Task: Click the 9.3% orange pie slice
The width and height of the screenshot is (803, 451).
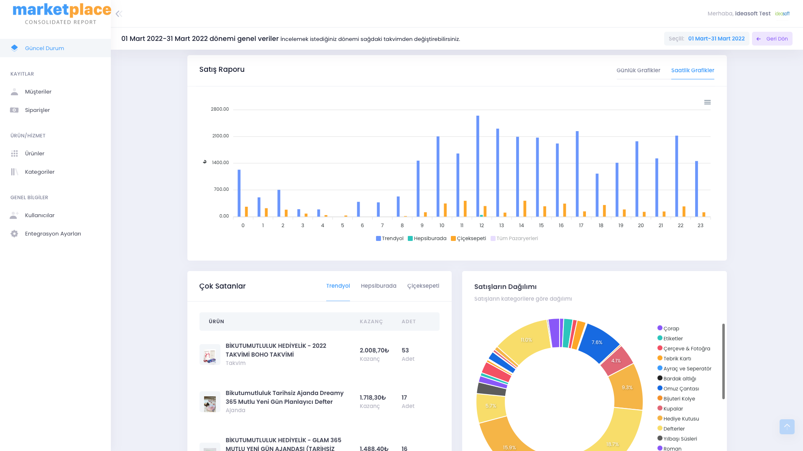Action: pos(626,388)
